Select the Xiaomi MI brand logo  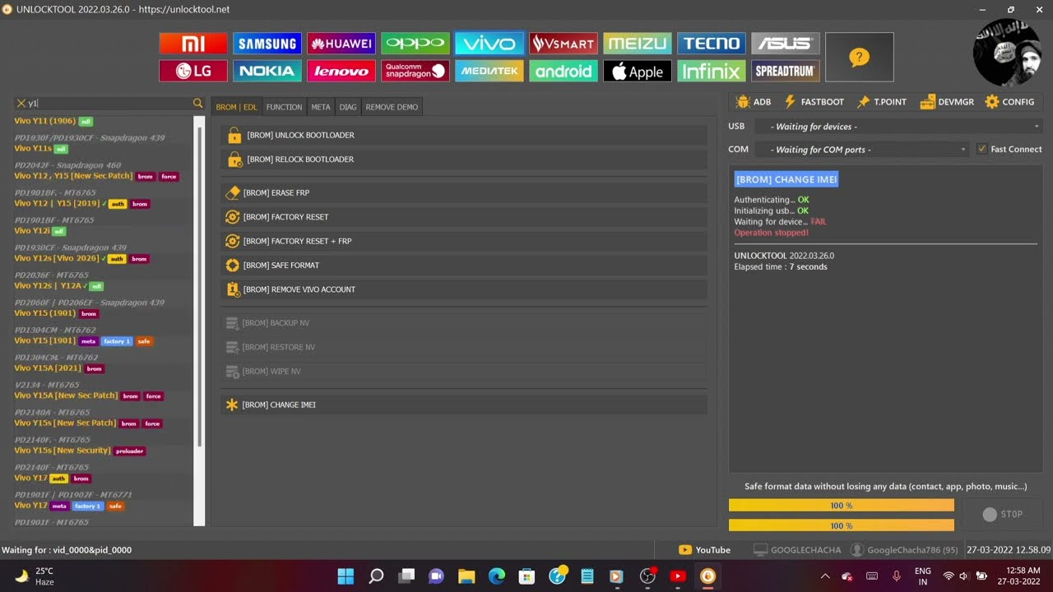[x=193, y=44]
